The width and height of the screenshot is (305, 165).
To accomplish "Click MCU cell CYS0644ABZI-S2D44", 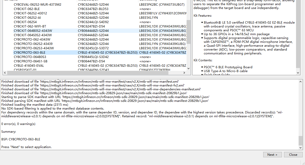I will coord(93,35).
